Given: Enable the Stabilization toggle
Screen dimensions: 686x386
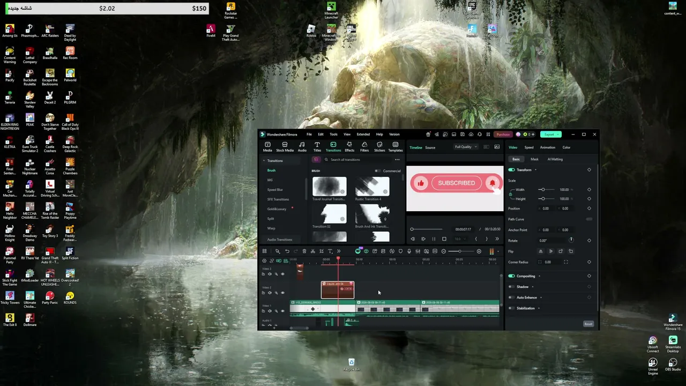Looking at the screenshot, I should (x=511, y=308).
